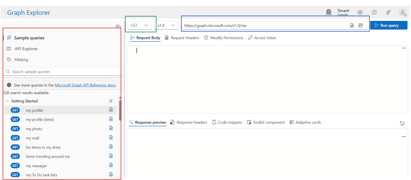Click the Run query button
Screen dimensions: 411x180
point(389,25)
